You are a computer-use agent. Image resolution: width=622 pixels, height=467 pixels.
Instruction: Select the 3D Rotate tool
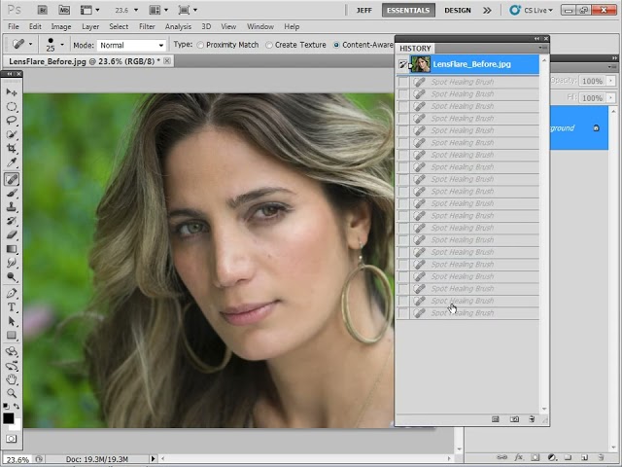[12, 351]
